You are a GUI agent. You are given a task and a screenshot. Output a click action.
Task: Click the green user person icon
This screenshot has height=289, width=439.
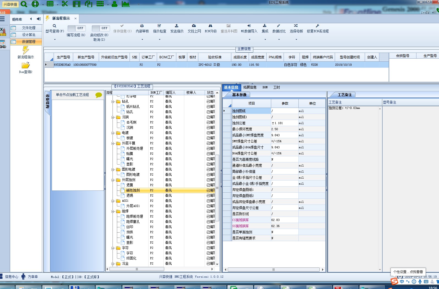pos(115,4)
